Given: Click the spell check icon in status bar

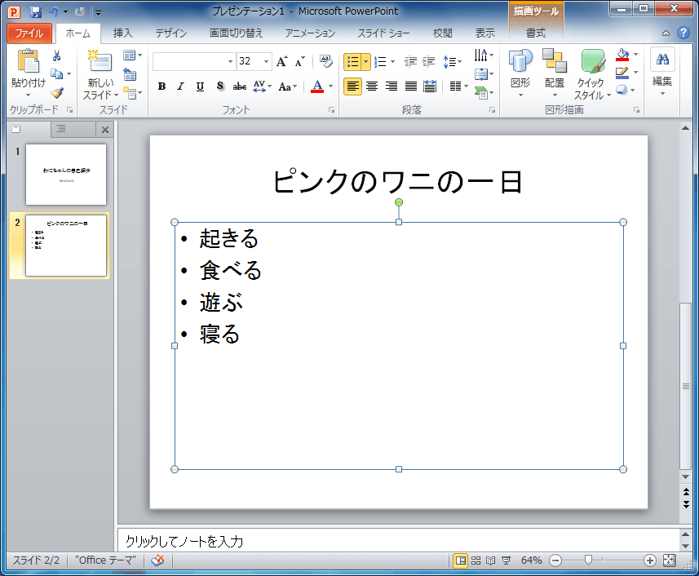Looking at the screenshot, I should 157,560.
